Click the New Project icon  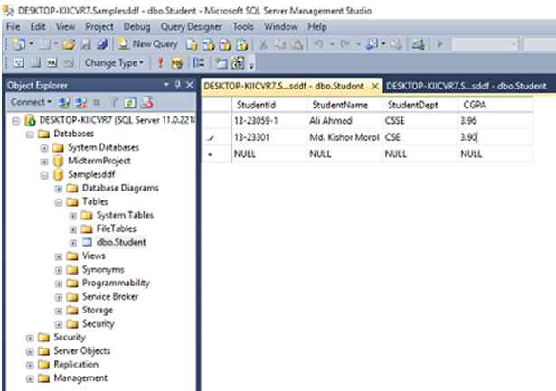click(19, 44)
